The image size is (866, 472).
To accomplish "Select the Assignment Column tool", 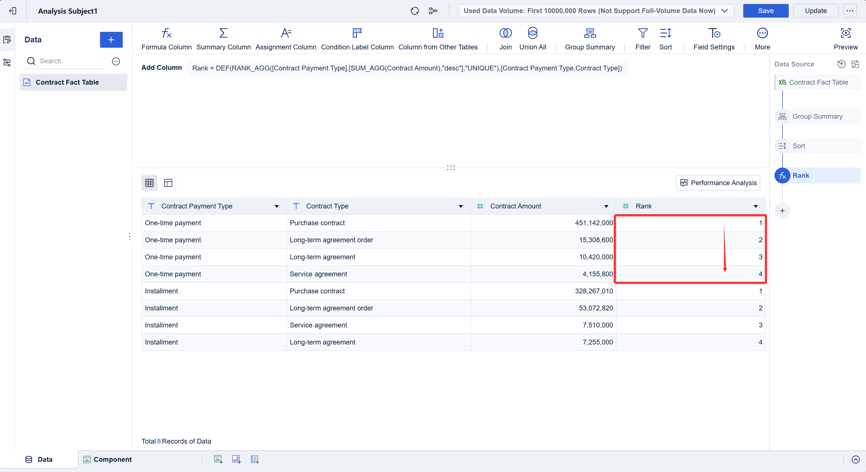I will (286, 38).
